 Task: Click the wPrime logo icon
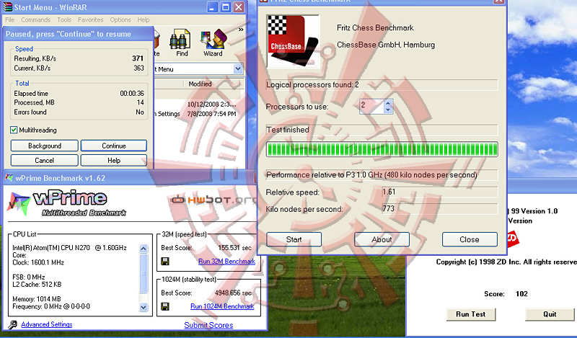point(18,203)
